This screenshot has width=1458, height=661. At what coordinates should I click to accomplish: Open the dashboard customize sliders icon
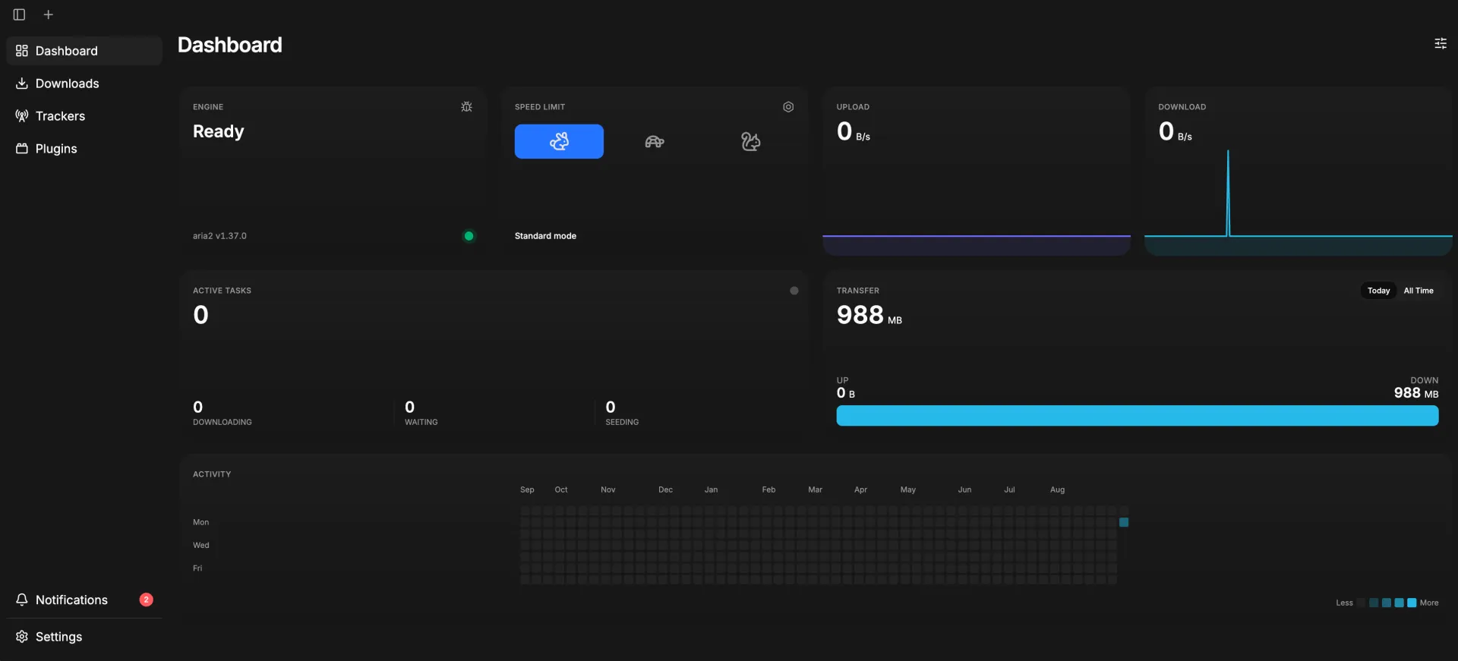click(x=1441, y=44)
